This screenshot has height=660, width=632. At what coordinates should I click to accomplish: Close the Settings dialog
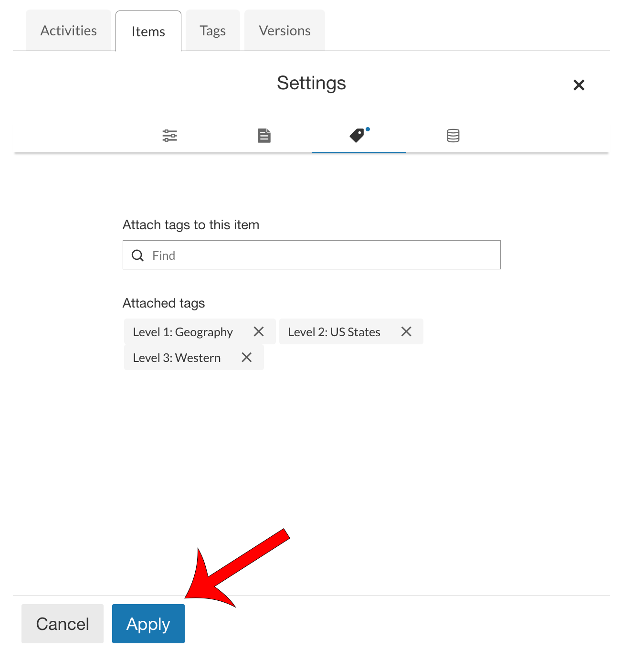[579, 85]
